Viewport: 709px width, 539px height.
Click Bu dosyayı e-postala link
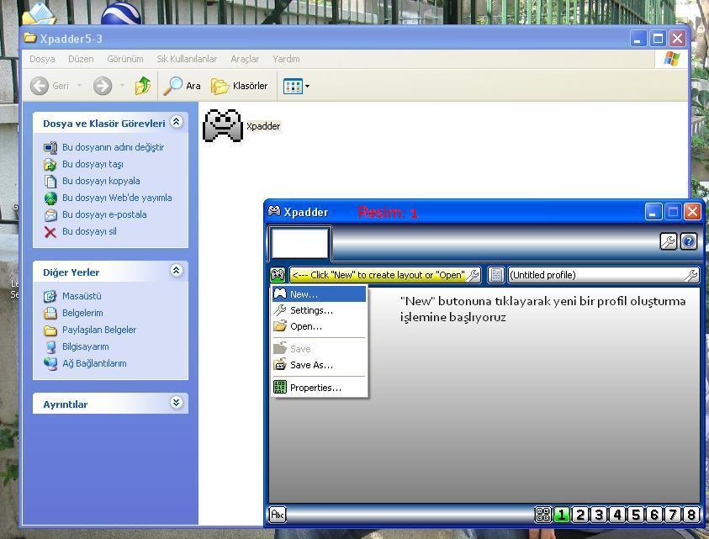click(95, 214)
